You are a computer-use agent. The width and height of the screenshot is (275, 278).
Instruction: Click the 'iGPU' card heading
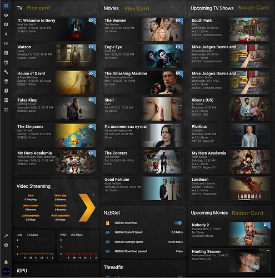(22, 271)
